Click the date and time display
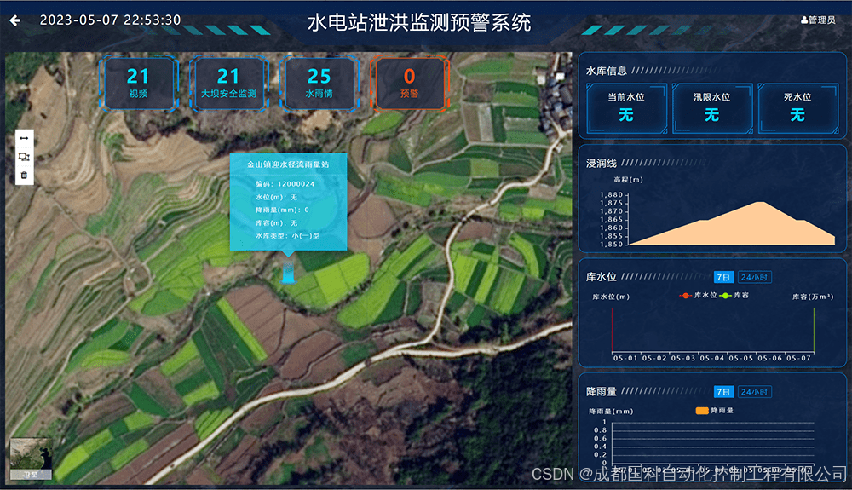Viewport: 852px width, 490px height. [x=110, y=20]
